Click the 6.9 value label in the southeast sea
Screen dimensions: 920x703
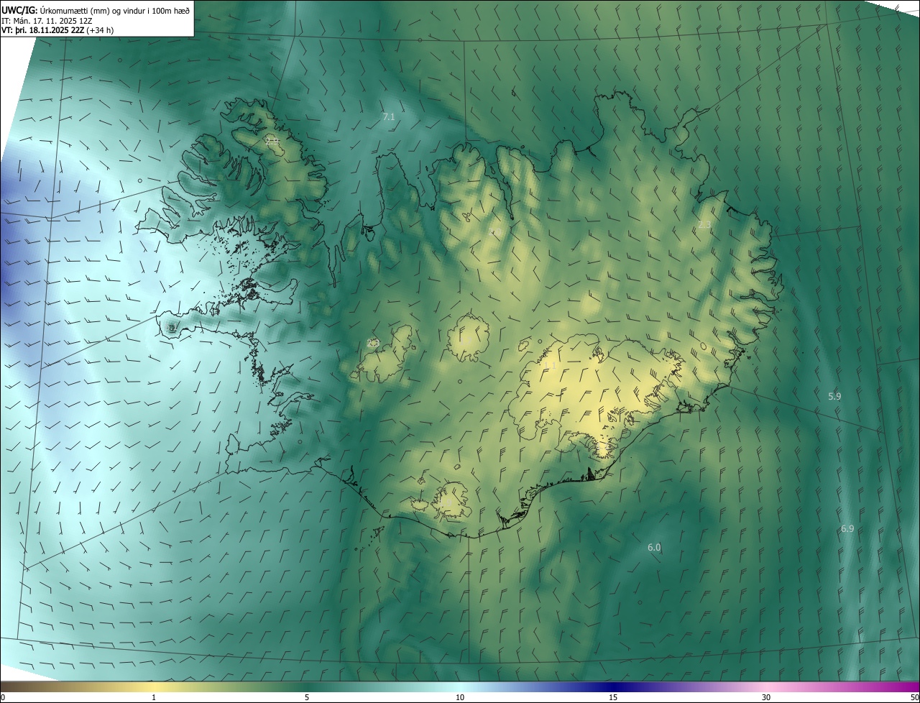847,529
